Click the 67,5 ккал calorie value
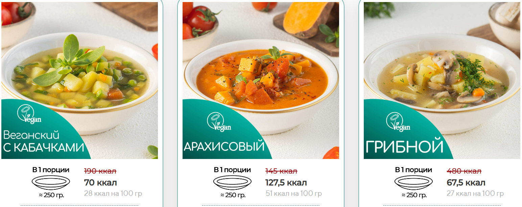Image resolution: width=522 pixels, height=207 pixels. pos(466,183)
